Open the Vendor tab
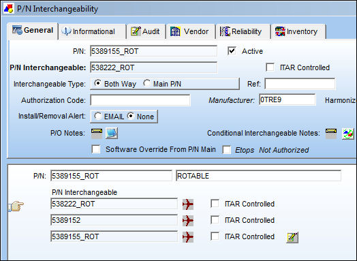357x261 pixels. 190,31
